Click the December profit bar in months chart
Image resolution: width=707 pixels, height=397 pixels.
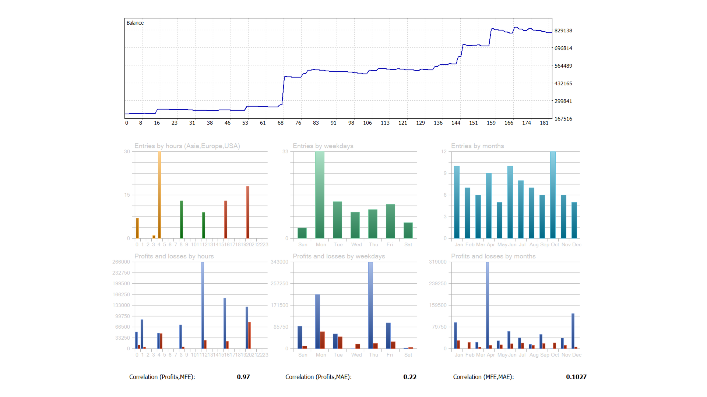(573, 331)
